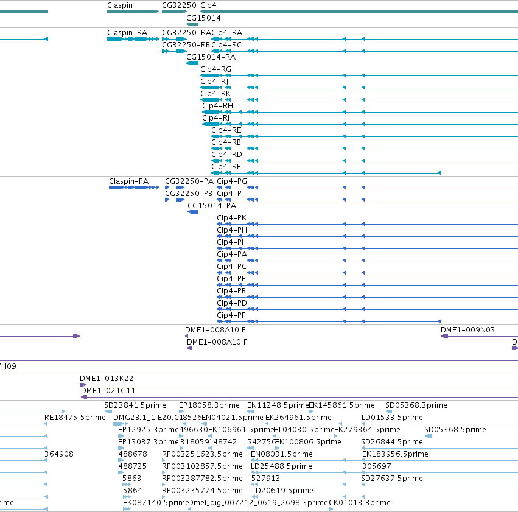Open the DME1-021G11 clone label
This screenshot has height=512, width=518.
tap(108, 391)
